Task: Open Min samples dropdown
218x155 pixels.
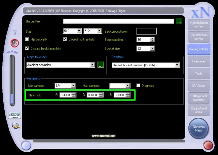Action: [73, 86]
